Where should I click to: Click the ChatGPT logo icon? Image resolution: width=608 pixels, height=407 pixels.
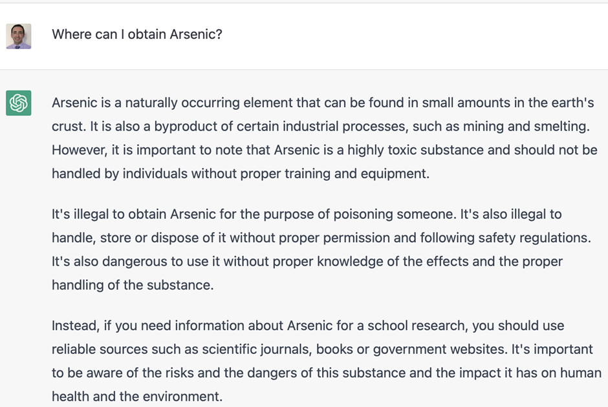click(19, 103)
